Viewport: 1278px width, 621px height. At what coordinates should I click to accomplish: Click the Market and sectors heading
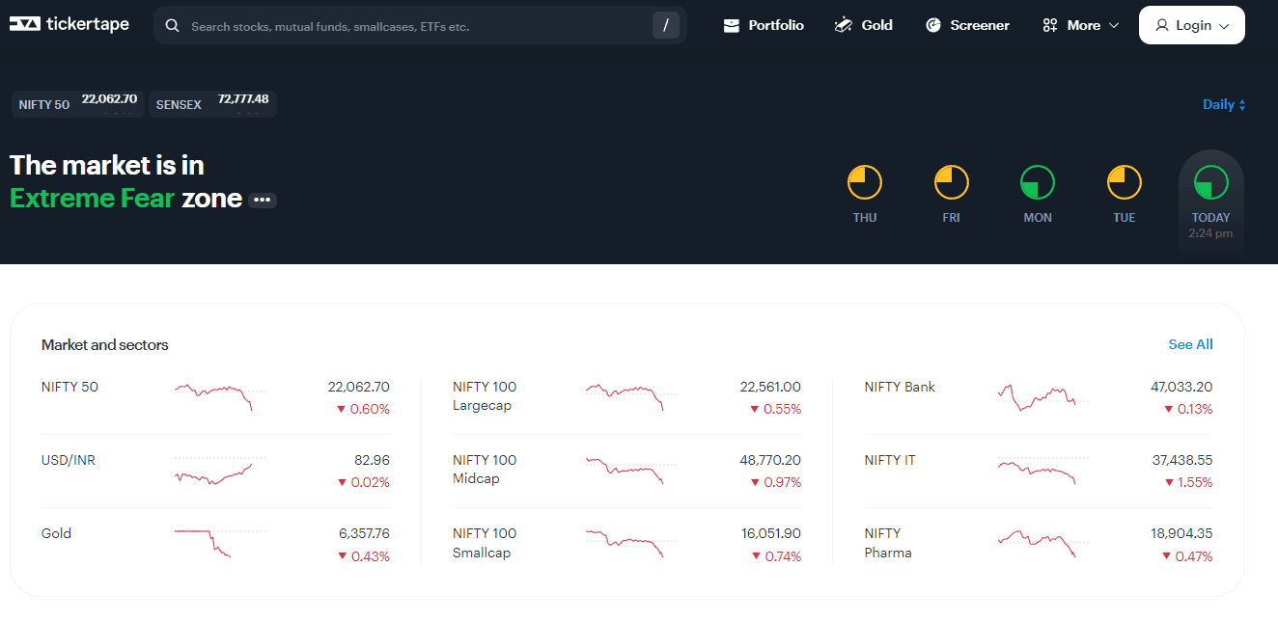(105, 344)
